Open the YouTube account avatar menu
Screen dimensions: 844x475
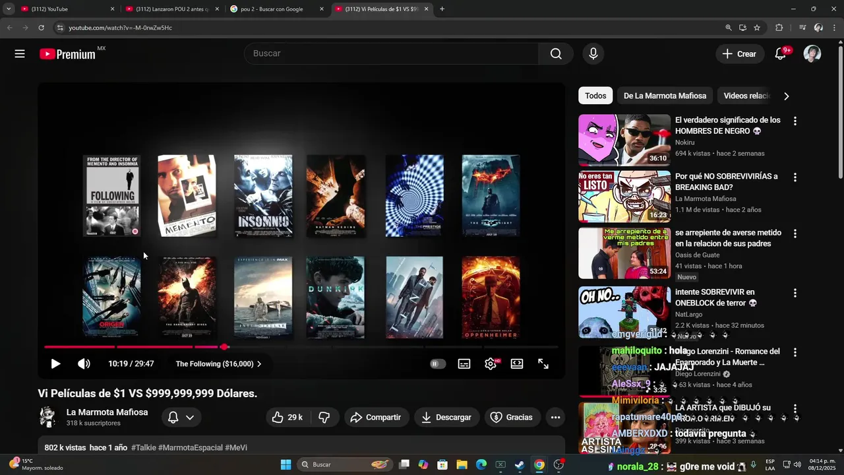pyautogui.click(x=812, y=54)
